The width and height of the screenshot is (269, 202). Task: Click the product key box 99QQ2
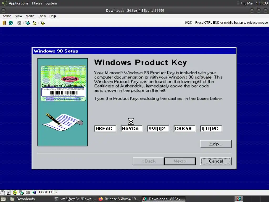[x=158, y=129]
